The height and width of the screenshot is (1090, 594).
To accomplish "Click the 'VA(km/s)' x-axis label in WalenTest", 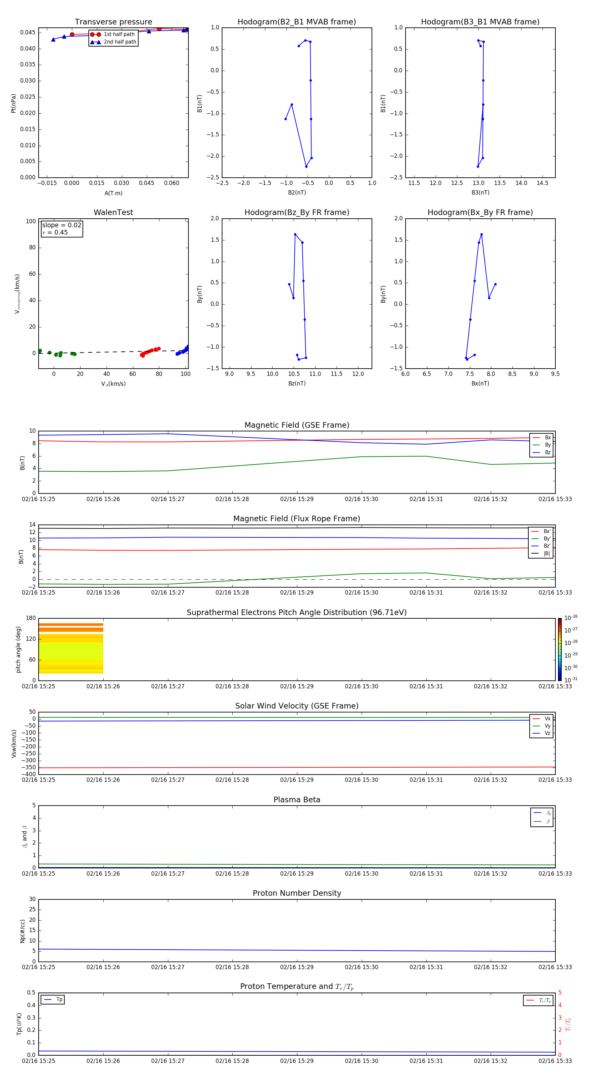I will pos(113,384).
